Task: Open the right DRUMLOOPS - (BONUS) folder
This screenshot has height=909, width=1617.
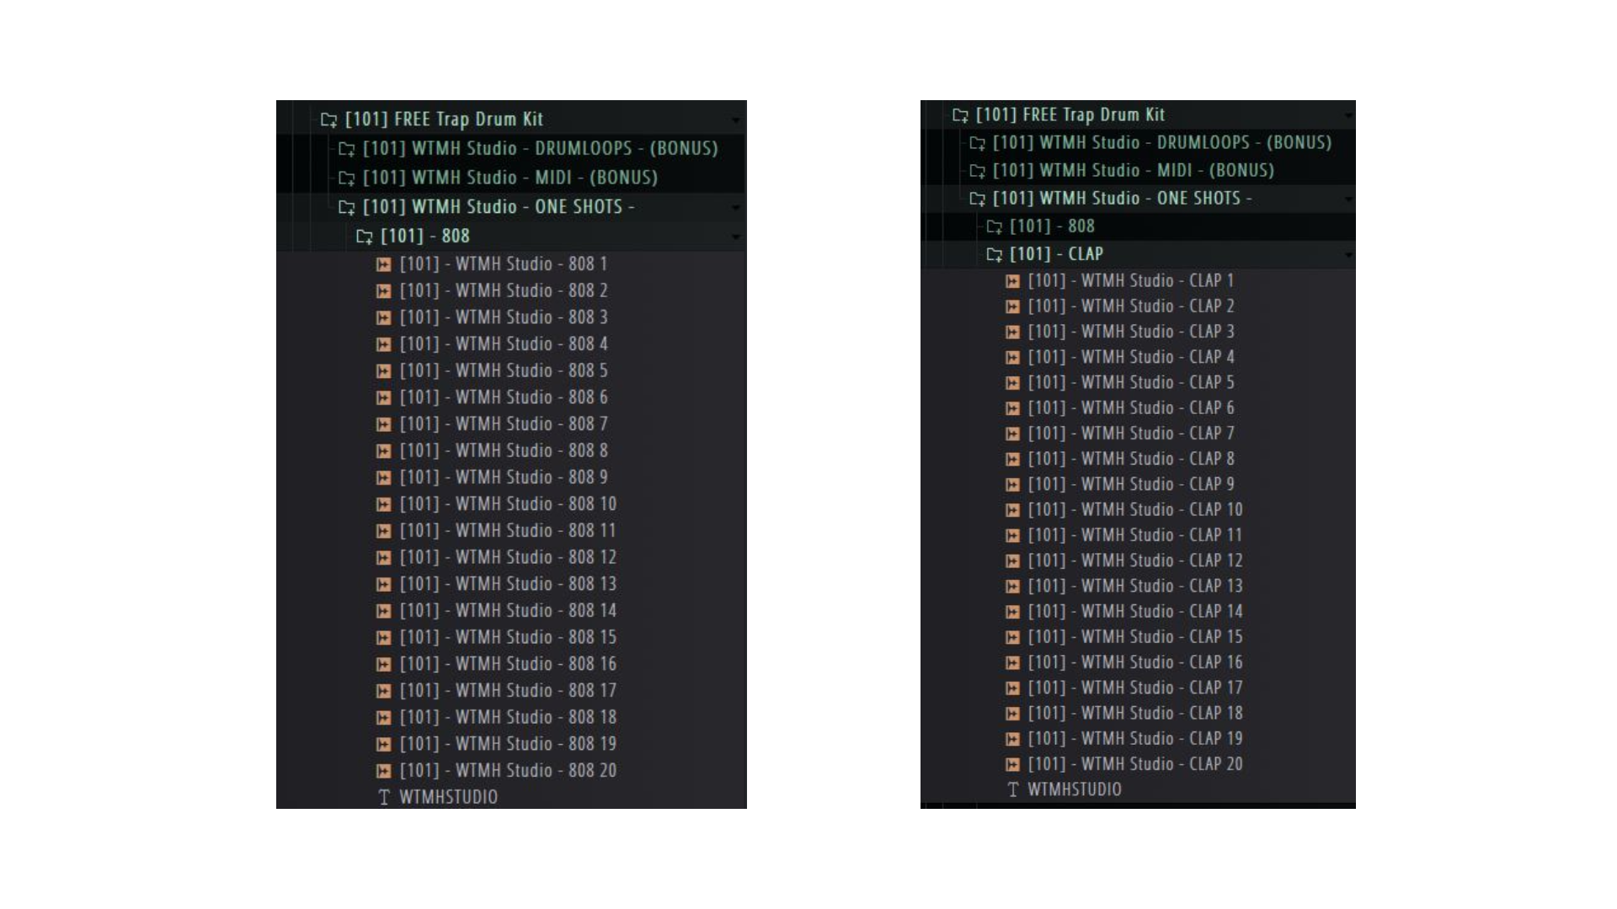Action: (x=1161, y=143)
